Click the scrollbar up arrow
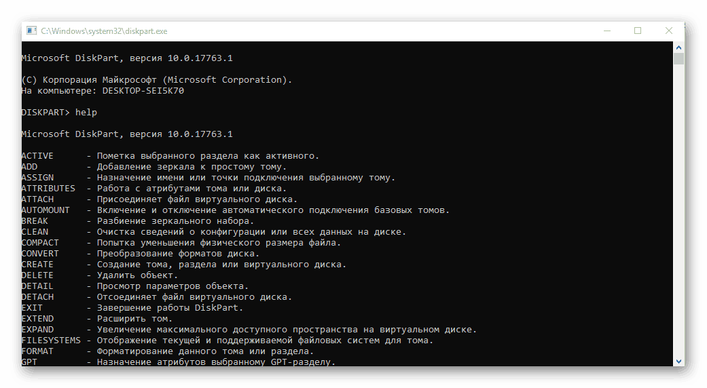Viewport: 707px width, 388px height. pos(678,47)
